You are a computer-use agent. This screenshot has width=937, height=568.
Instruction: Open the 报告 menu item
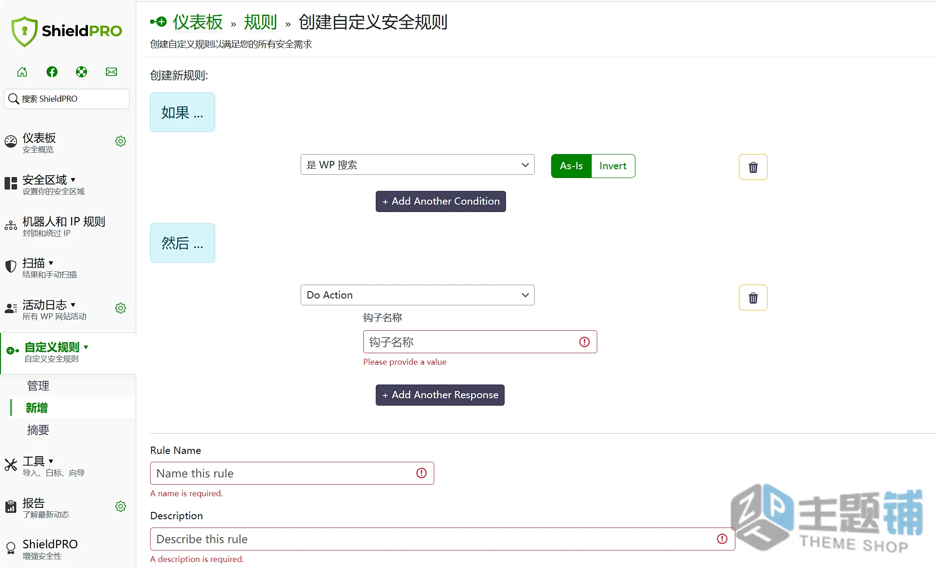45,507
